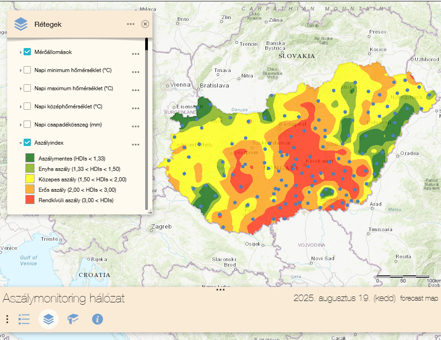Image resolution: width=441 pixels, height=340 pixels.
Task: Open Rétegek panel header options menu
Action: [x=131, y=24]
